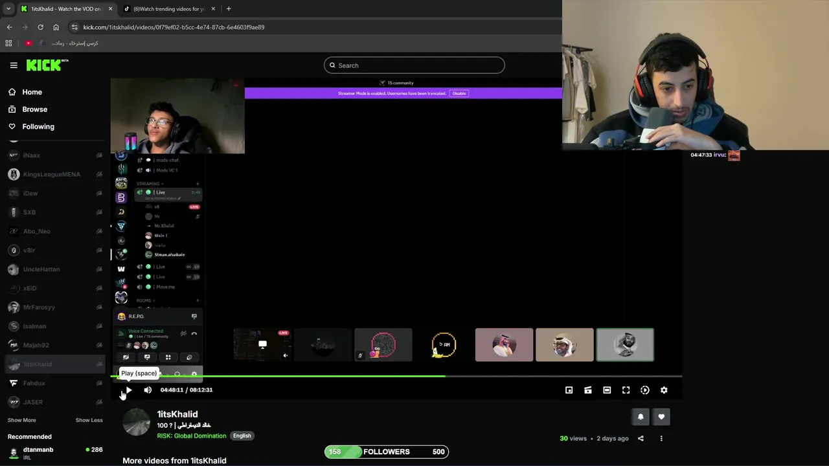829x466 pixels.
Task: Go to Home in the sidebar
Action: coord(32,92)
